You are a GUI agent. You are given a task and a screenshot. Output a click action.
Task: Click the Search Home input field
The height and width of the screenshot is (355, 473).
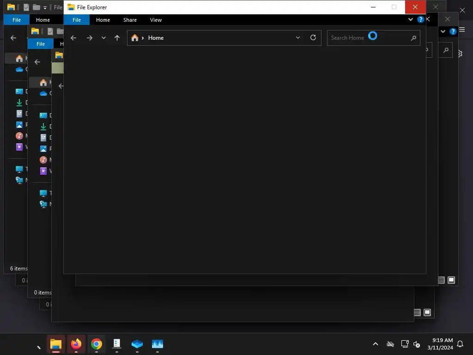pyautogui.click(x=373, y=38)
